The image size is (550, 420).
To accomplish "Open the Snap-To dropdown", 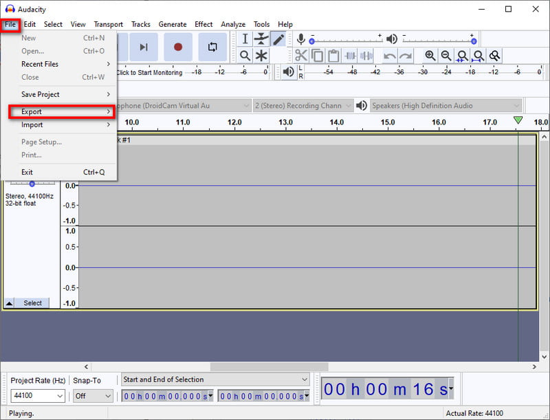I will click(93, 396).
